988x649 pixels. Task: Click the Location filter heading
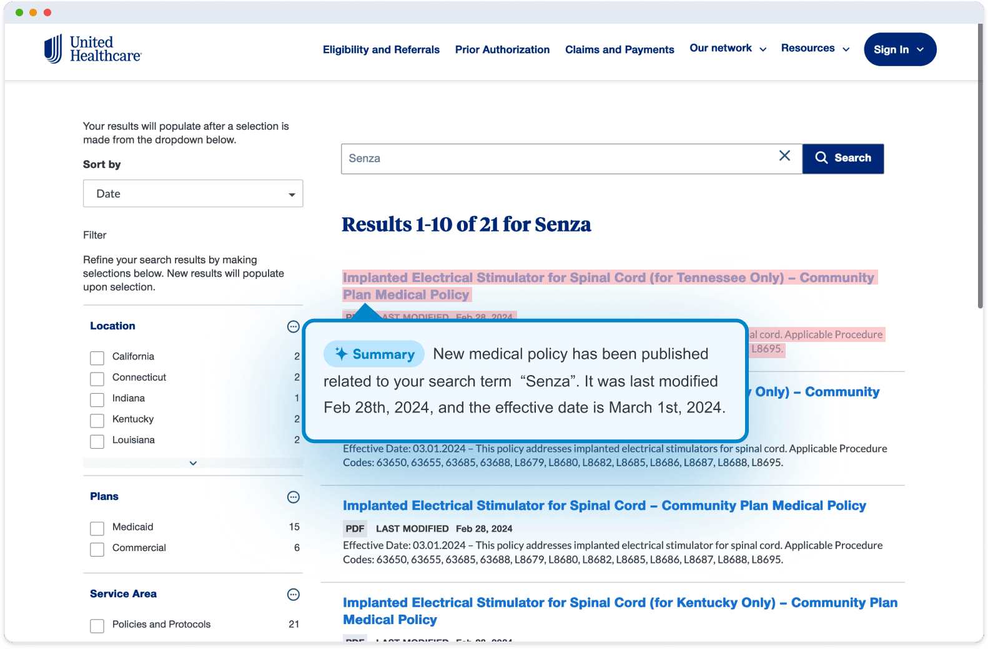coord(112,326)
